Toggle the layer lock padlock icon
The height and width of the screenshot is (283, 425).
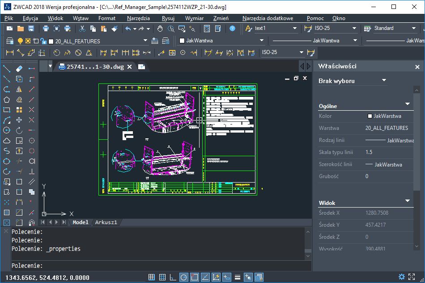coord(43,41)
